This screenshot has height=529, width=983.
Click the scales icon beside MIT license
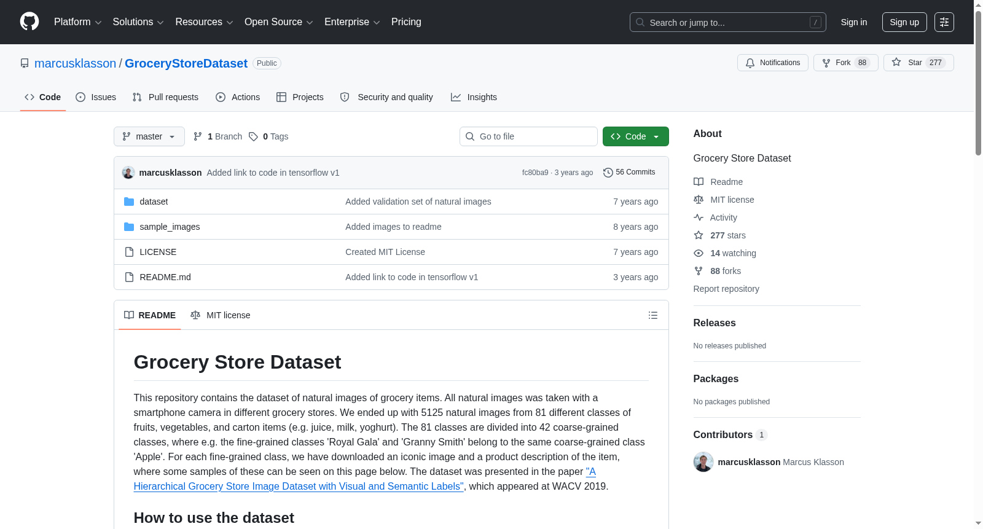(x=699, y=200)
